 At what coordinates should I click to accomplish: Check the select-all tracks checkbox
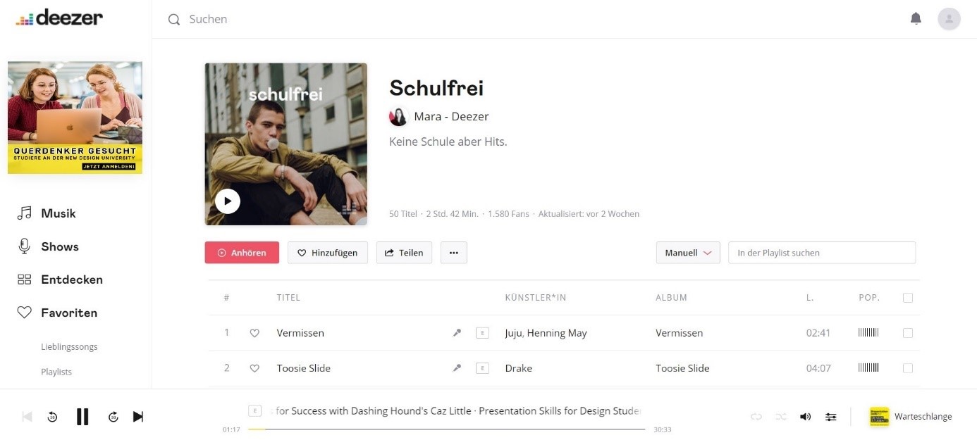coord(908,298)
